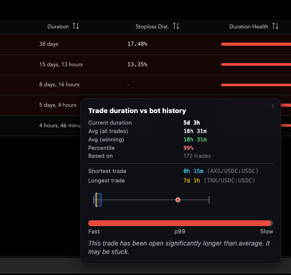Click the white 10h 31m all-trades average
Screen dimensions: 291x275
point(195,131)
